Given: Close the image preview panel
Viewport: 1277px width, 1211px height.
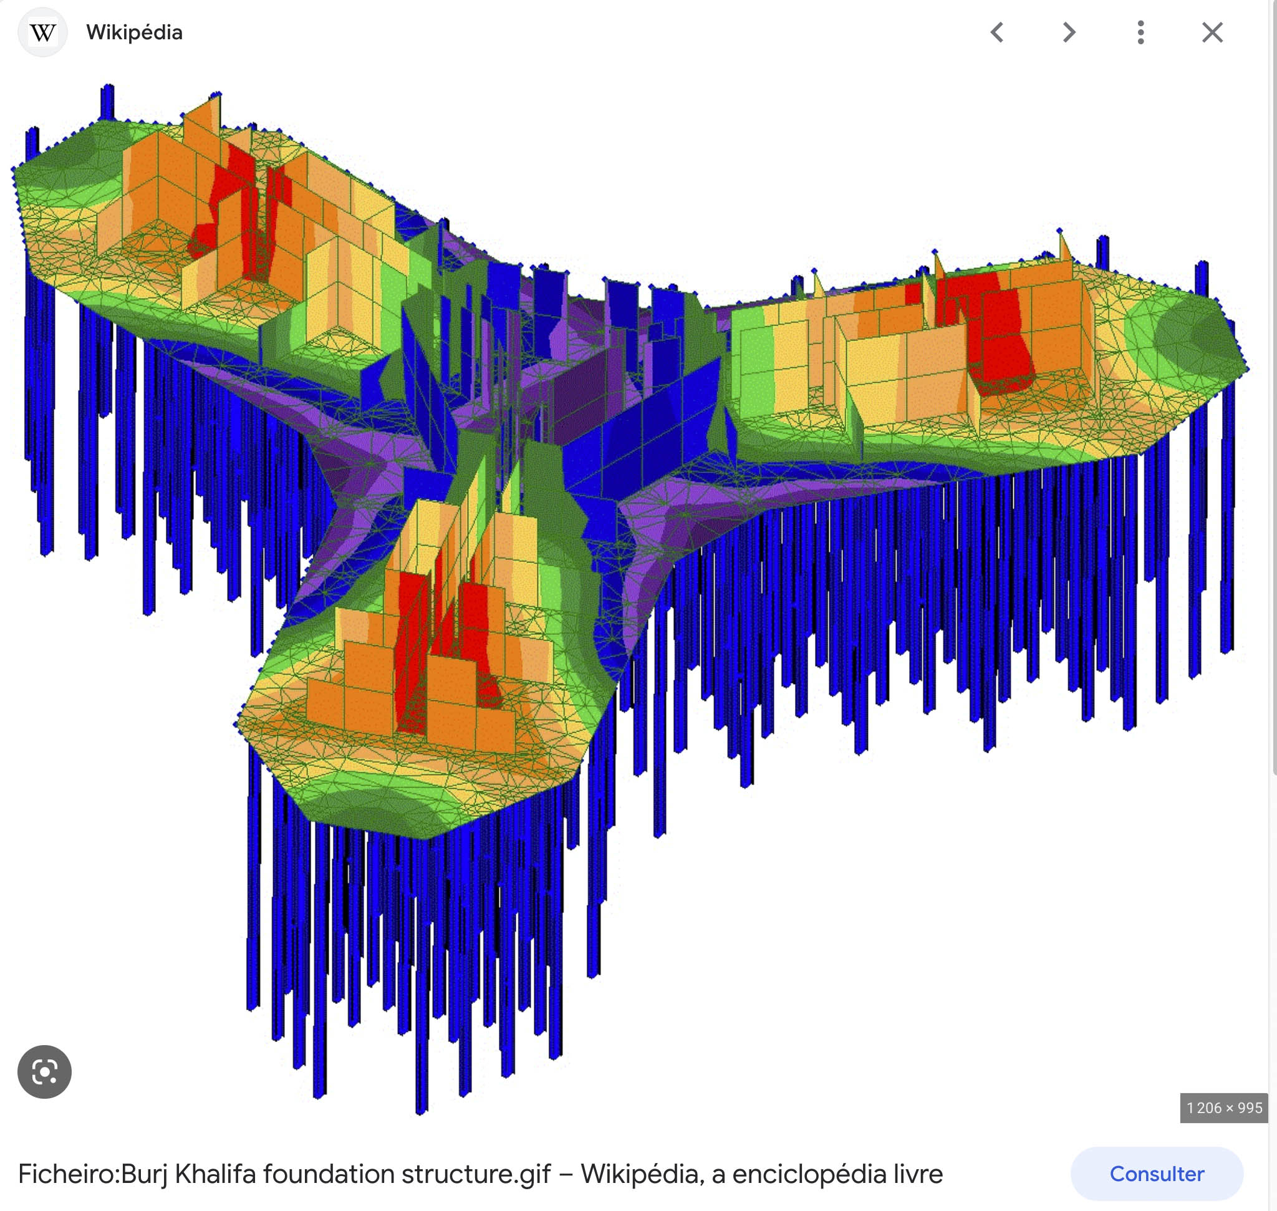Looking at the screenshot, I should (x=1212, y=32).
